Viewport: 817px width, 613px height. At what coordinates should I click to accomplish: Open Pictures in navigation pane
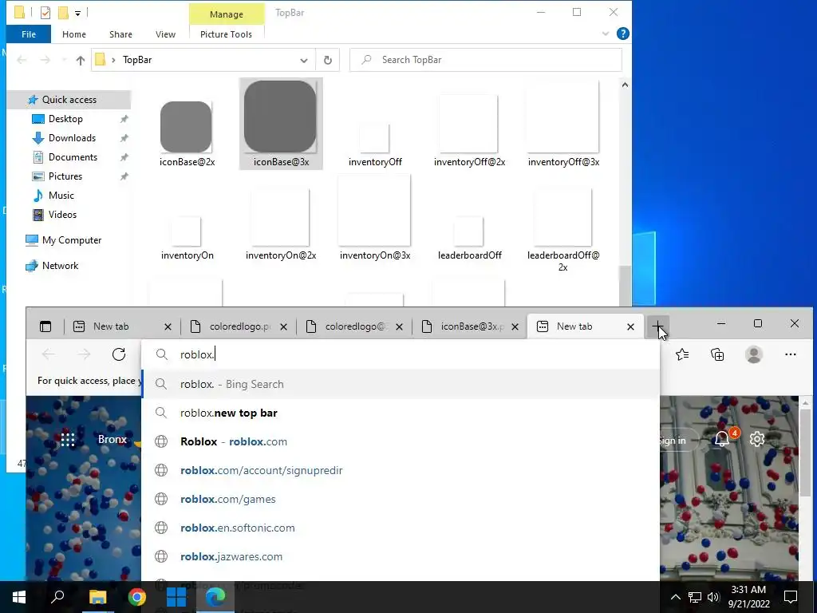[x=65, y=176]
